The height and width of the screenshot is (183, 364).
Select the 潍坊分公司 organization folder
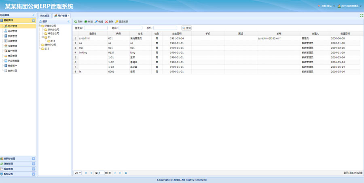click(53, 33)
